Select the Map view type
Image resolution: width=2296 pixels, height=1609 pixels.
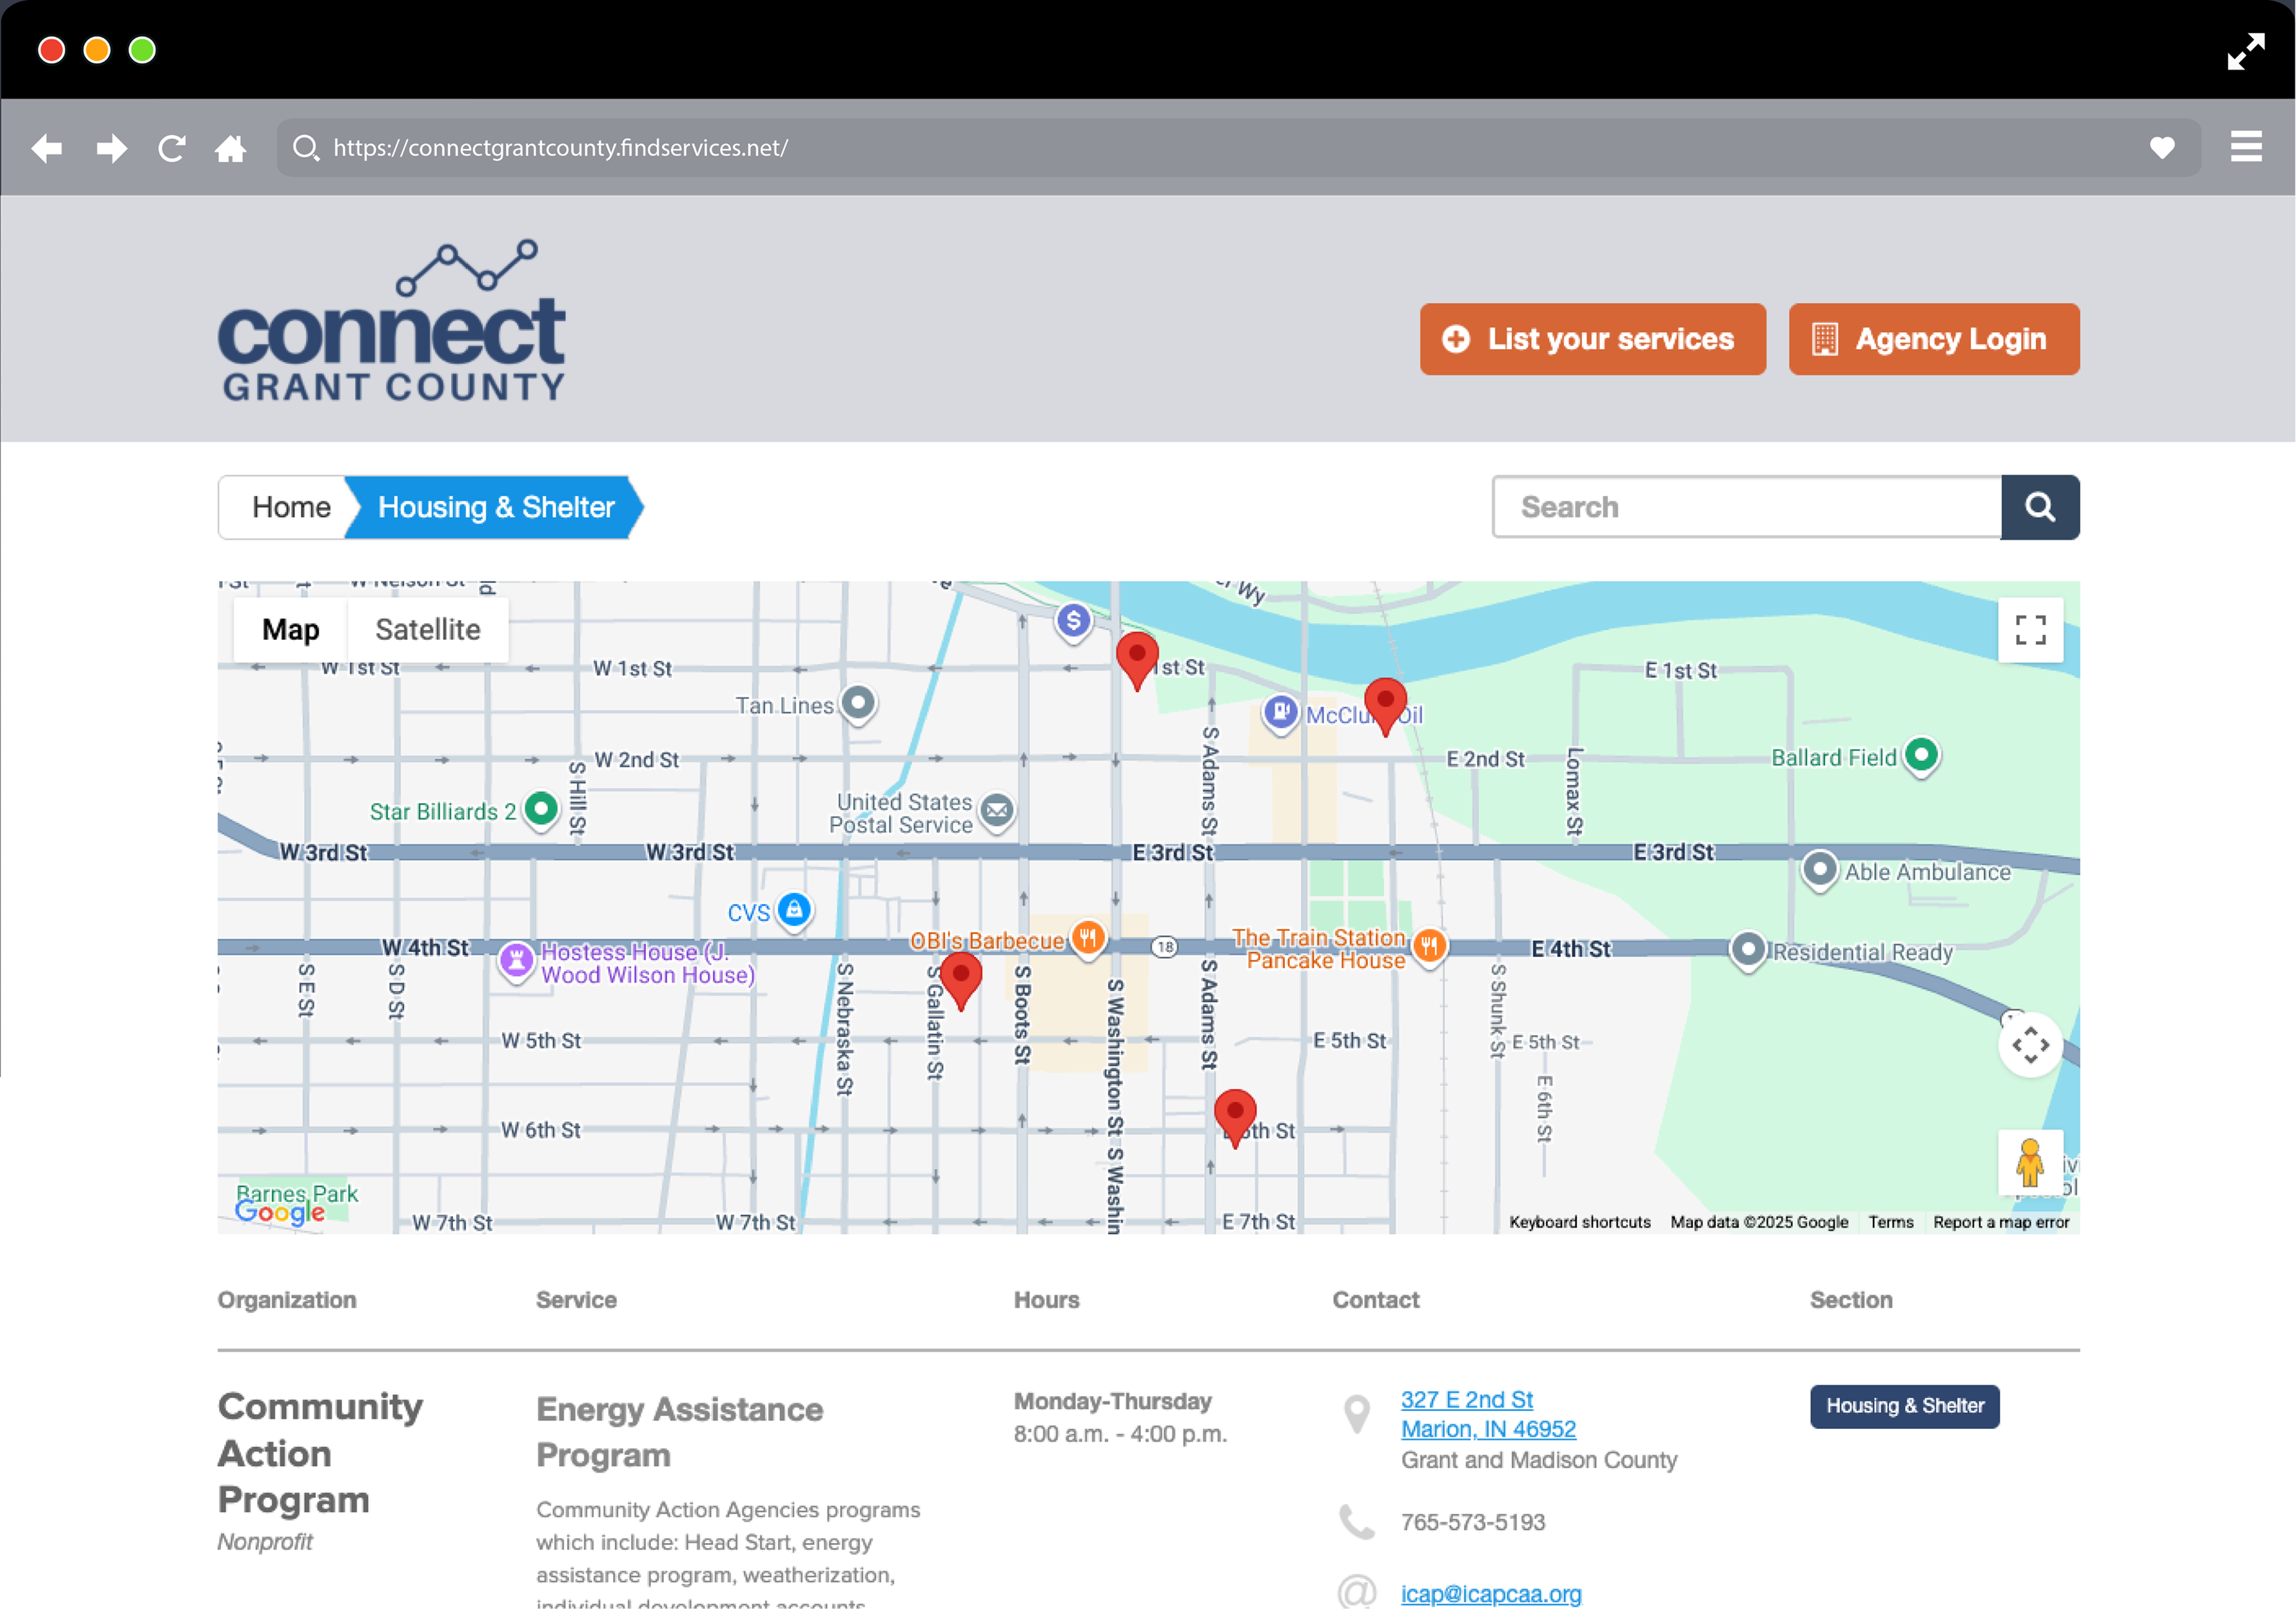point(290,630)
